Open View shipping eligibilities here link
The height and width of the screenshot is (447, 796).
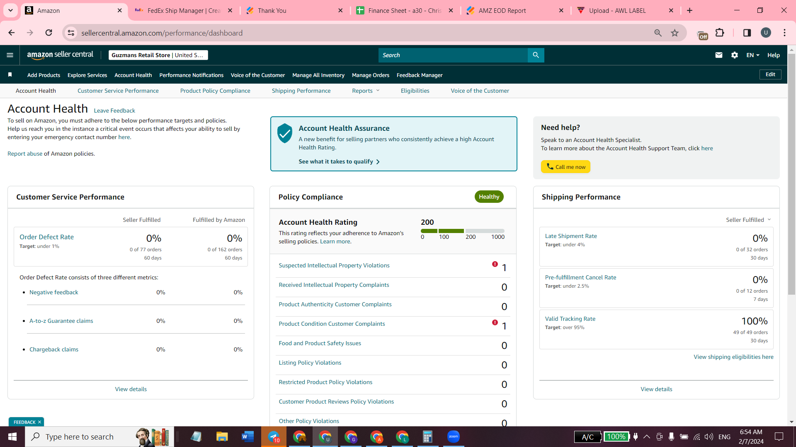pos(733,357)
